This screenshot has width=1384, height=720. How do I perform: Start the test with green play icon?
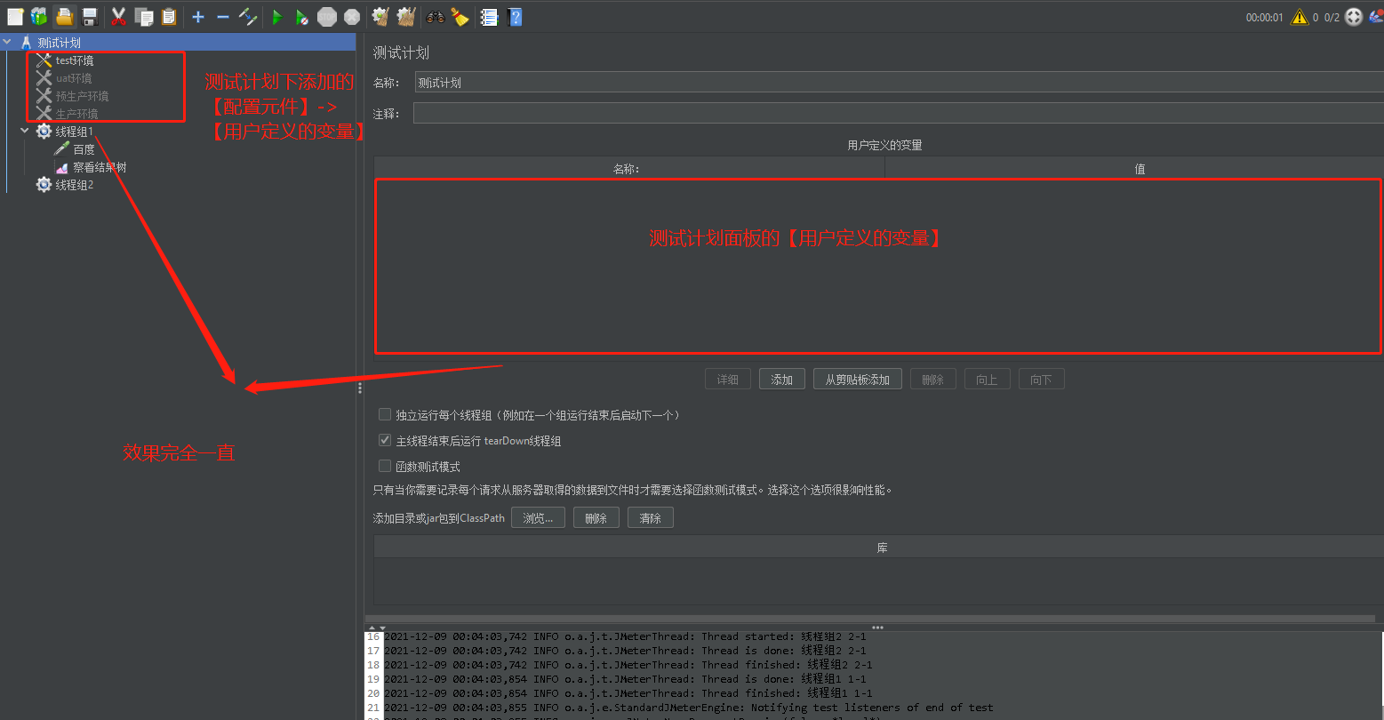pyautogui.click(x=277, y=16)
